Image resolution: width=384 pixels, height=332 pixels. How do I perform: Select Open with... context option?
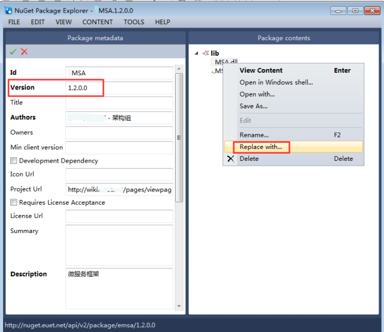point(293,94)
